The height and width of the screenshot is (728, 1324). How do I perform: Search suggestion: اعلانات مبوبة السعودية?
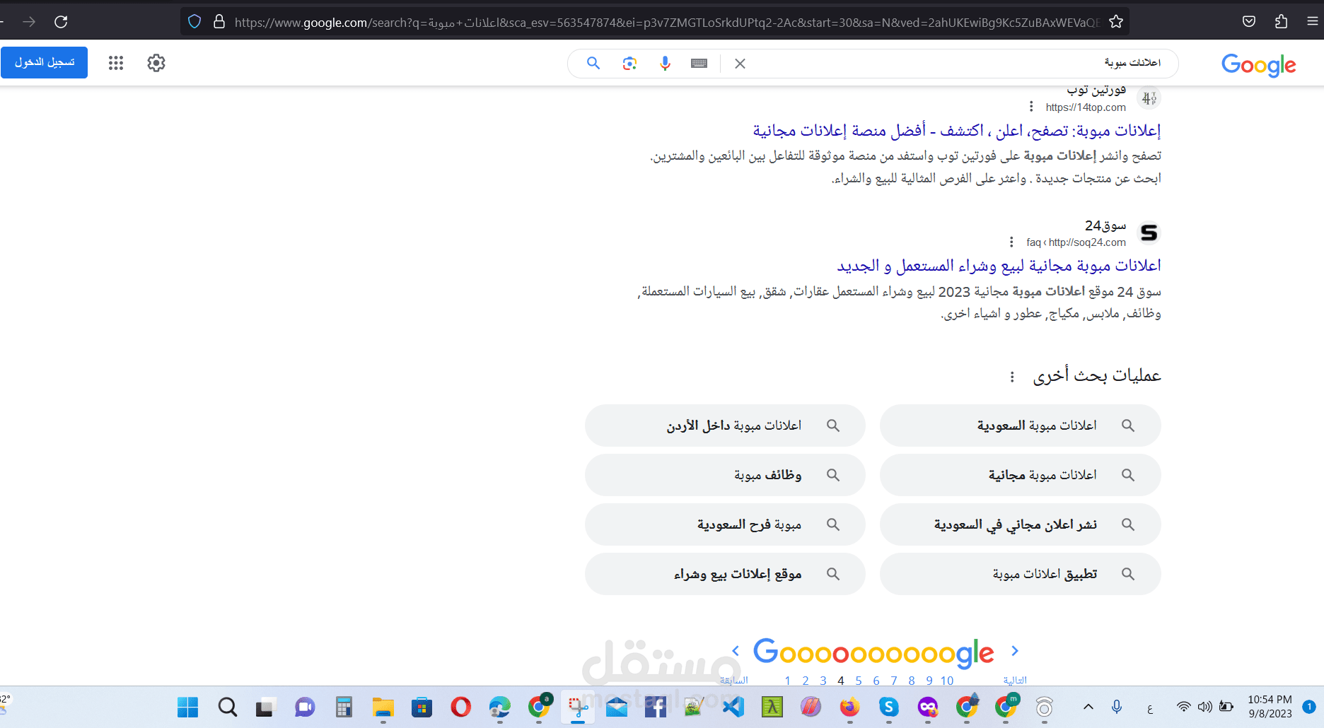click(x=1020, y=425)
